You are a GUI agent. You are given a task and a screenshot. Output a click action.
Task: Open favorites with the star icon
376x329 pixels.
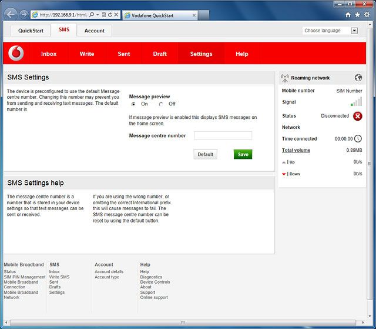point(357,15)
